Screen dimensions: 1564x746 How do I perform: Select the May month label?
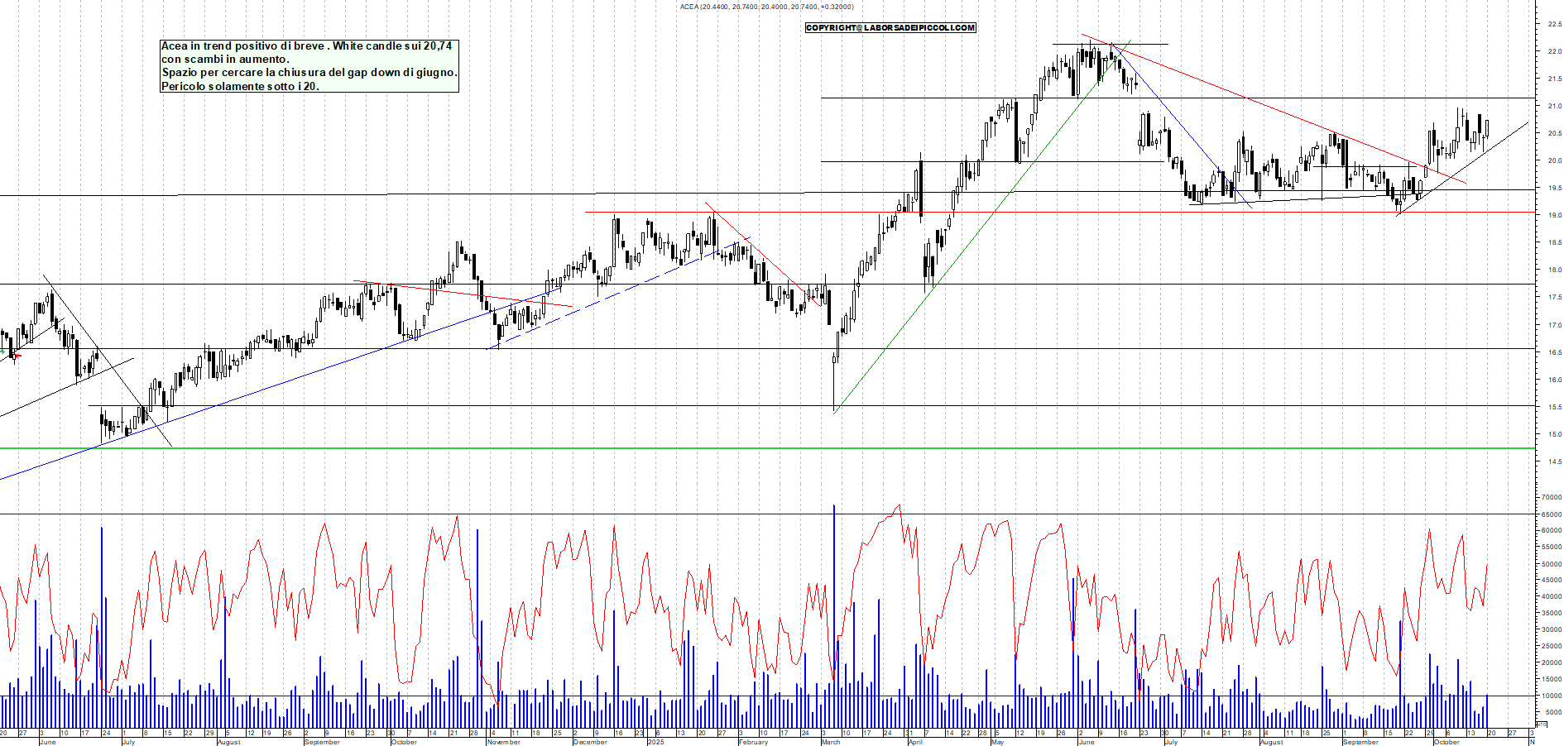[997, 742]
